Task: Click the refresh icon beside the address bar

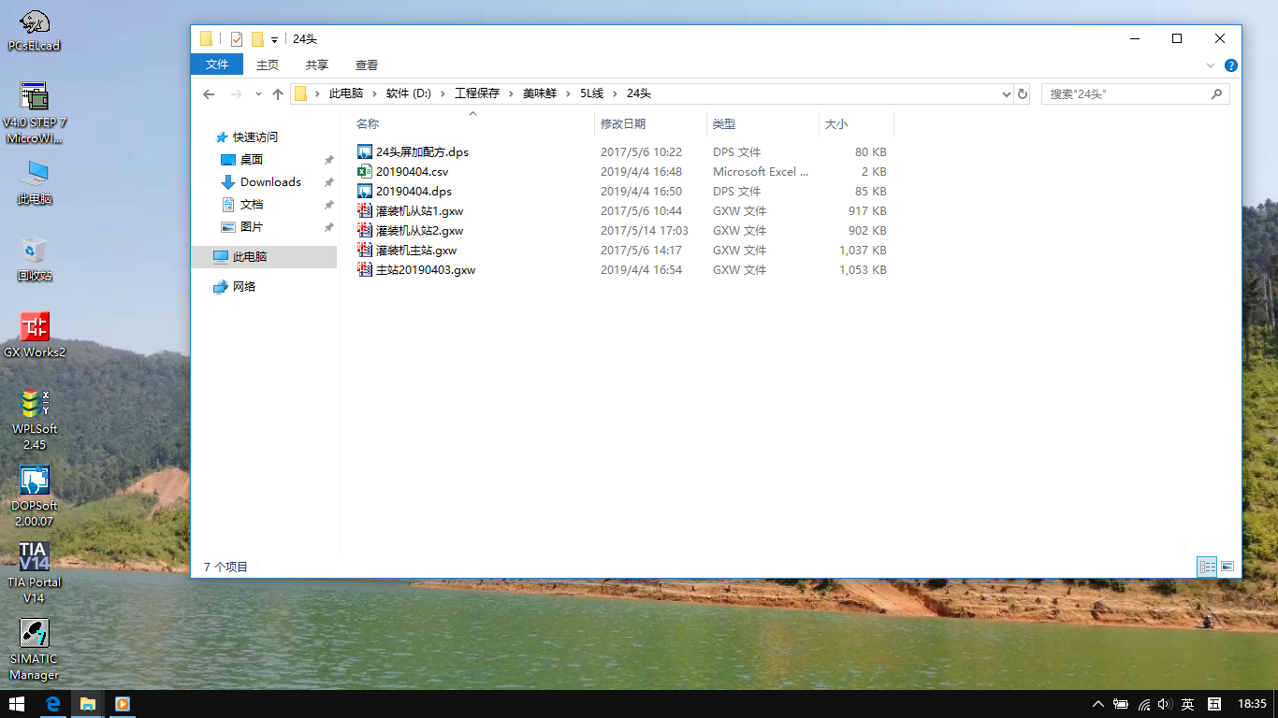Action: (1023, 94)
